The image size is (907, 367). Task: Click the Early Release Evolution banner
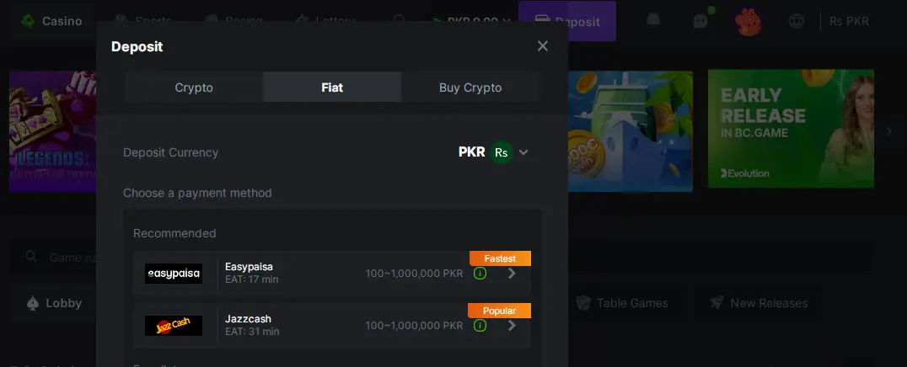click(791, 130)
